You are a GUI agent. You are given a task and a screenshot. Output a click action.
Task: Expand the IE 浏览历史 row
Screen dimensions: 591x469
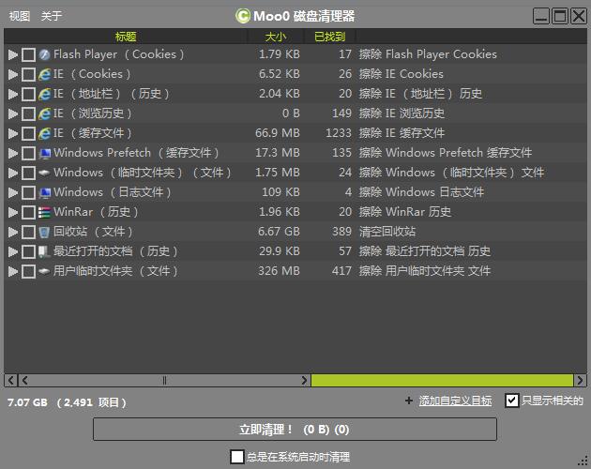point(12,113)
